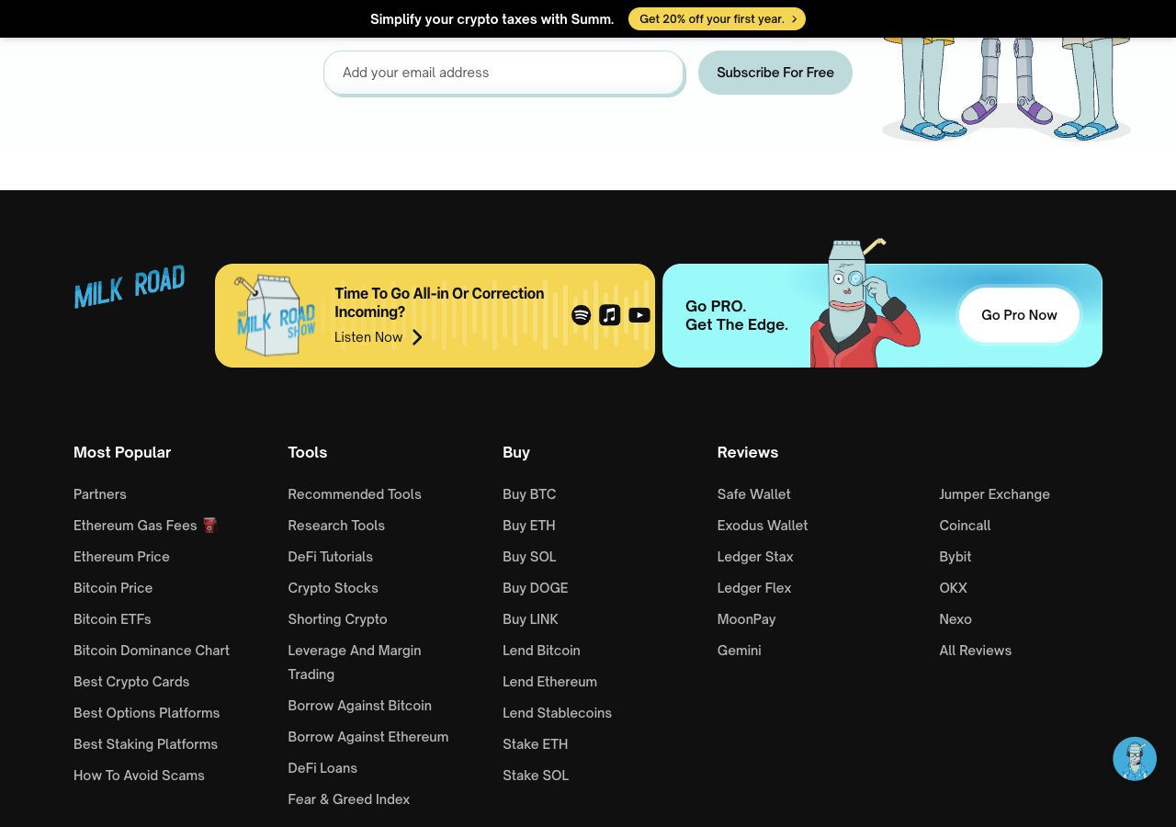Open the Apple Music podcast icon
1176x827 pixels.
click(610, 315)
